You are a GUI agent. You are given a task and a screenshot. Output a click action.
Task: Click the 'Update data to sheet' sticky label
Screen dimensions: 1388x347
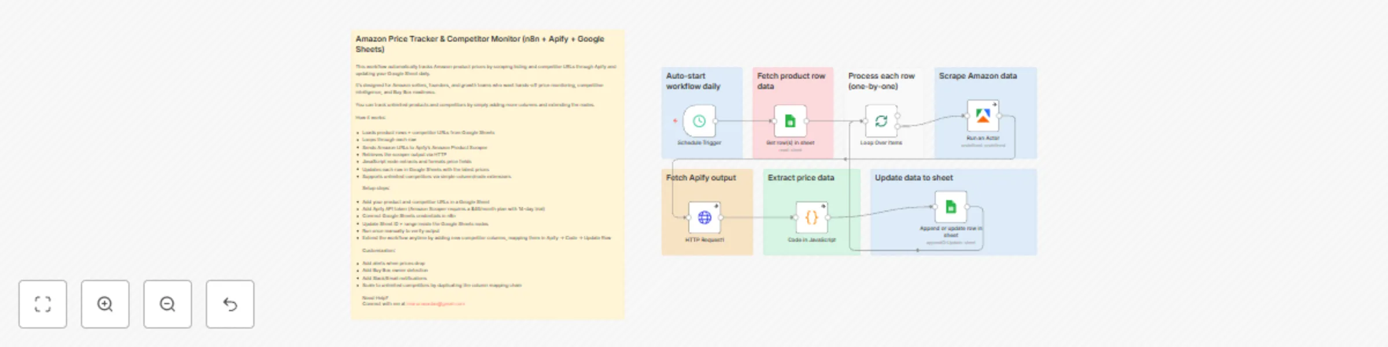click(x=914, y=178)
